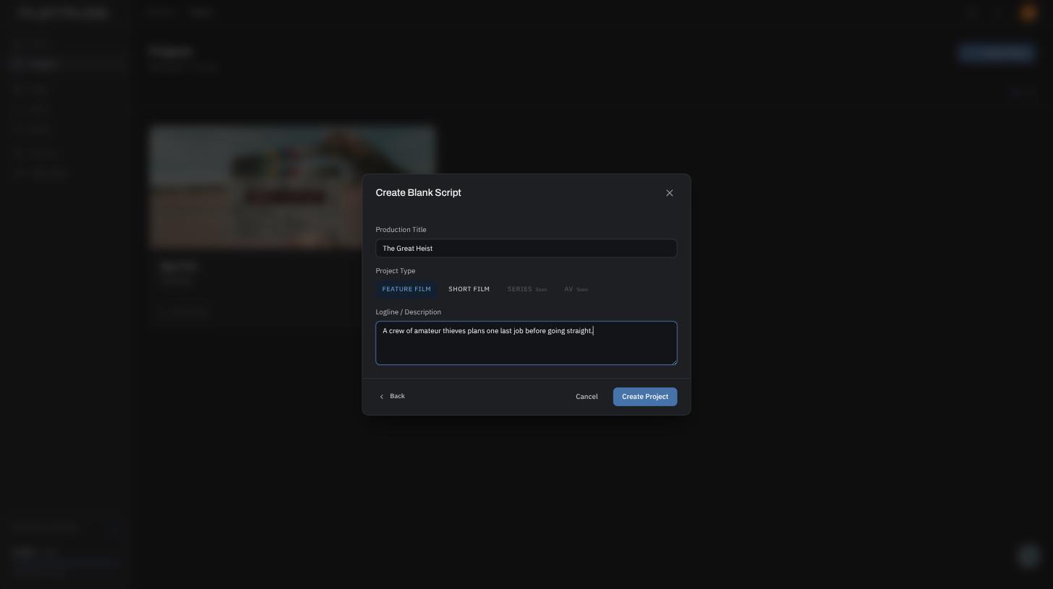The width and height of the screenshot is (1053, 589).
Task: Click the Cancel button
Action: click(x=587, y=397)
